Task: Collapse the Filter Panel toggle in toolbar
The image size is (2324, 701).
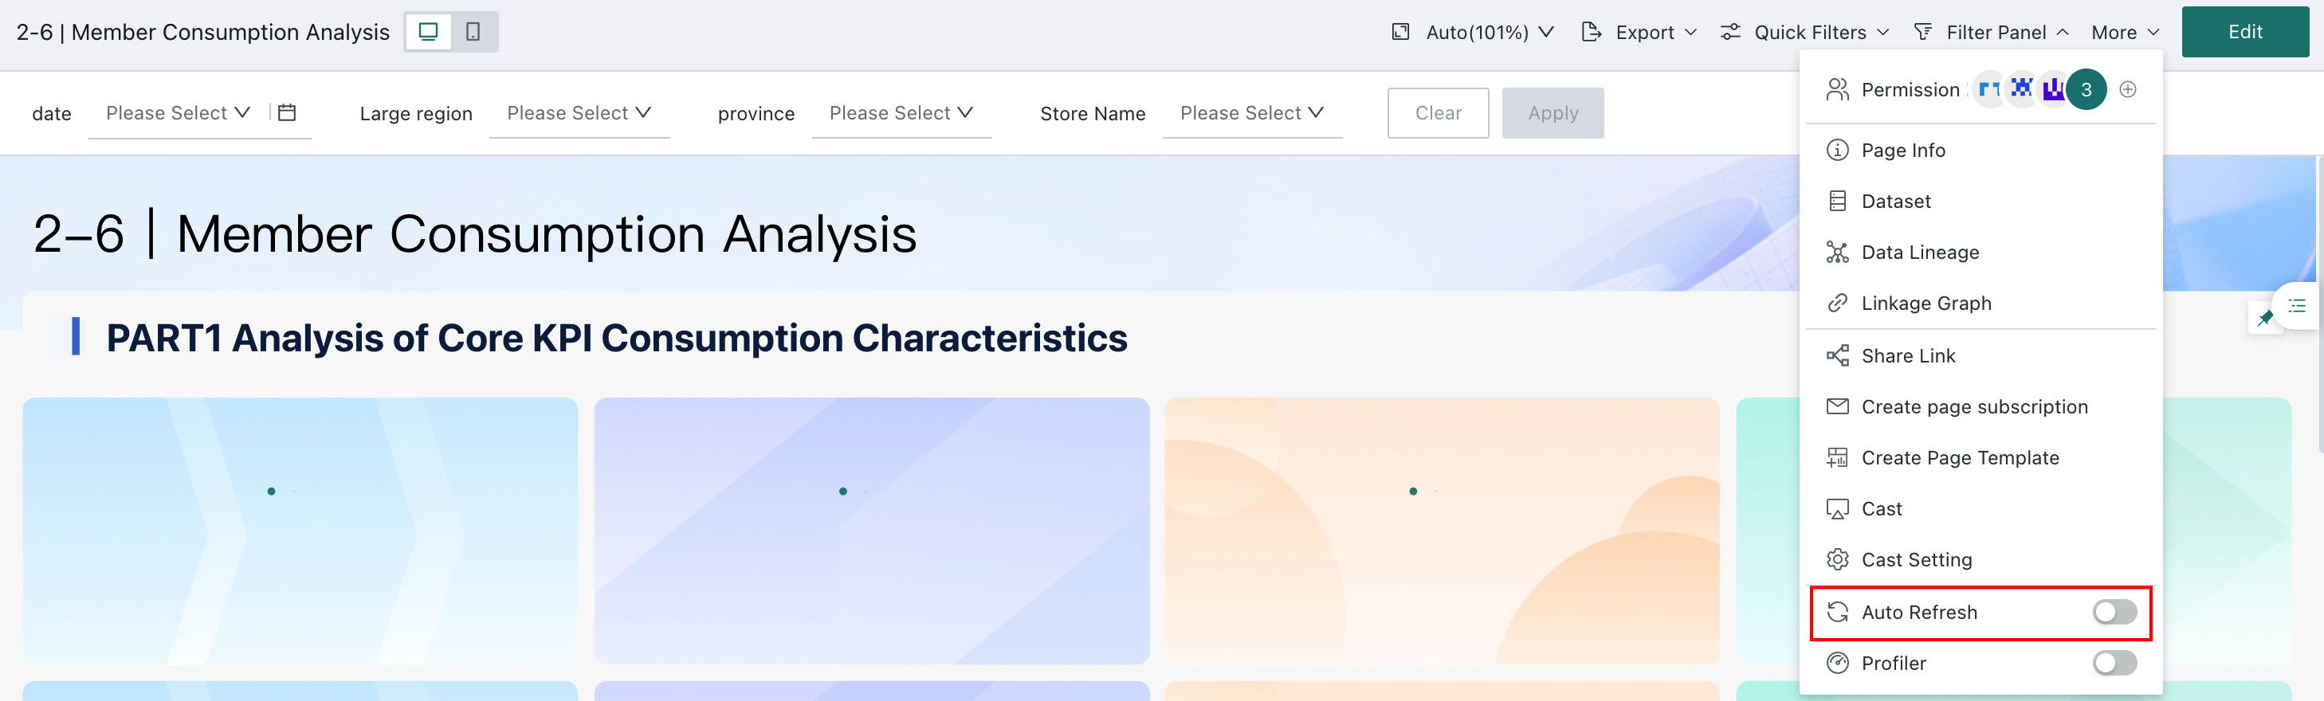Action: tap(1990, 33)
